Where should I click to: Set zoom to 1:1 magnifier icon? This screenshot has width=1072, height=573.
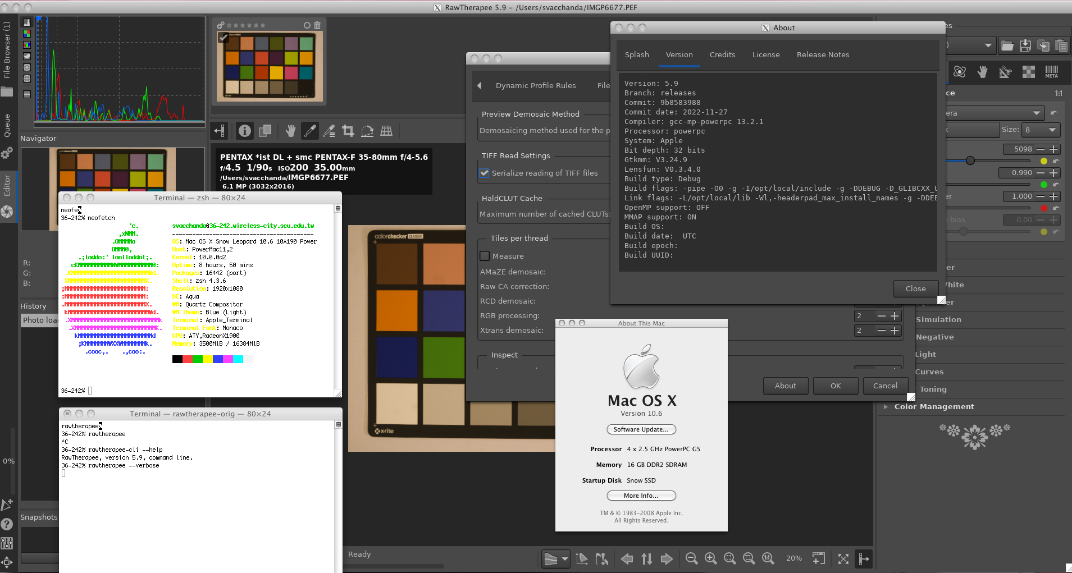[768, 558]
